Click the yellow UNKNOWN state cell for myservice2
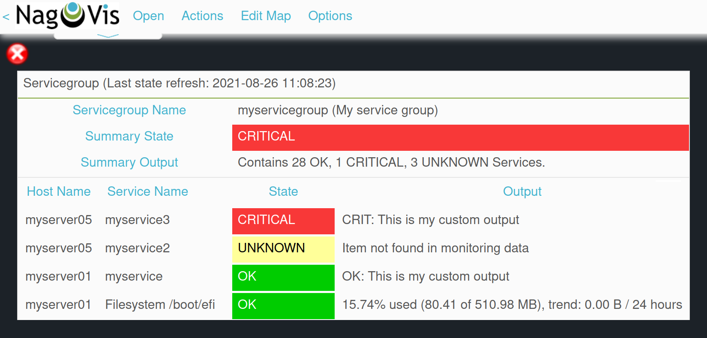 pyautogui.click(x=283, y=248)
